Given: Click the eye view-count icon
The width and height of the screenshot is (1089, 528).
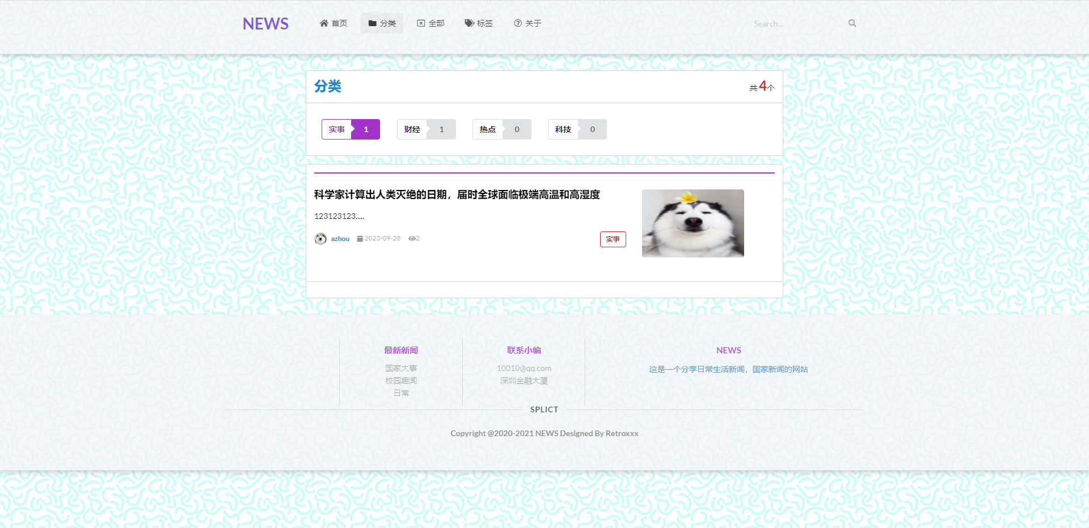Looking at the screenshot, I should click(412, 239).
